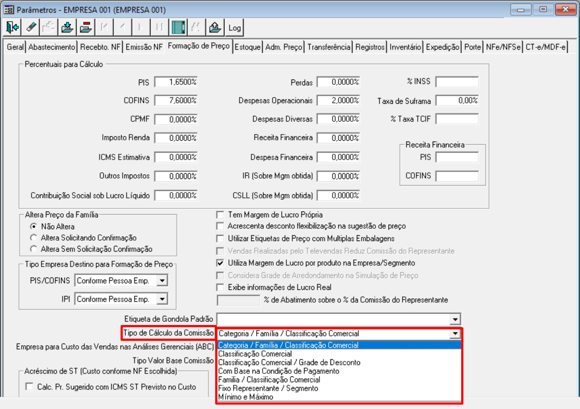Open the PIS/COFINS Conforme Pessoa Emp. dropdown

pos(162,281)
